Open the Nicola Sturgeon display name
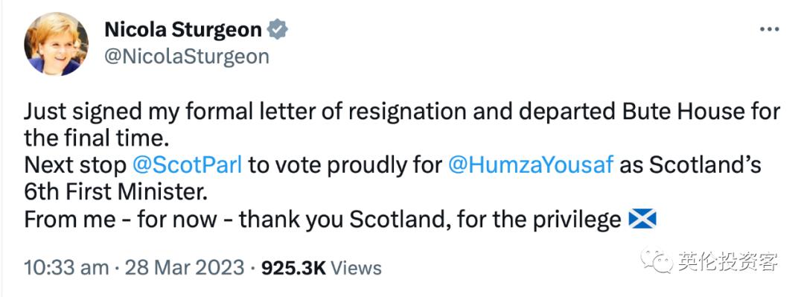This screenshot has width=804, height=297. pyautogui.click(x=183, y=30)
